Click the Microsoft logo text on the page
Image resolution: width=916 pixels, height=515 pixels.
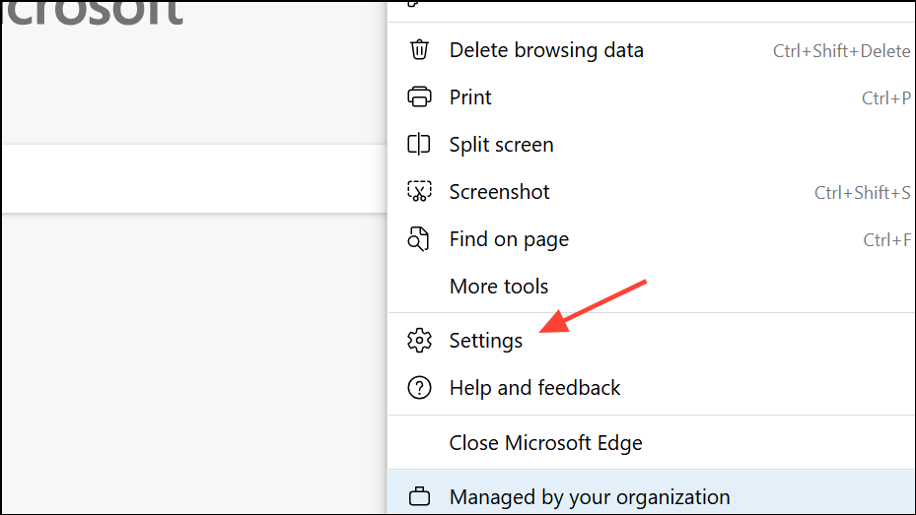(92, 12)
